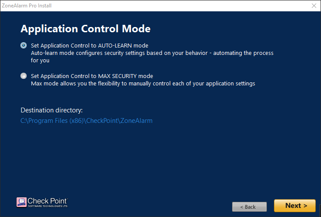Click the Next button
321x217 pixels.
pyautogui.click(x=294, y=206)
